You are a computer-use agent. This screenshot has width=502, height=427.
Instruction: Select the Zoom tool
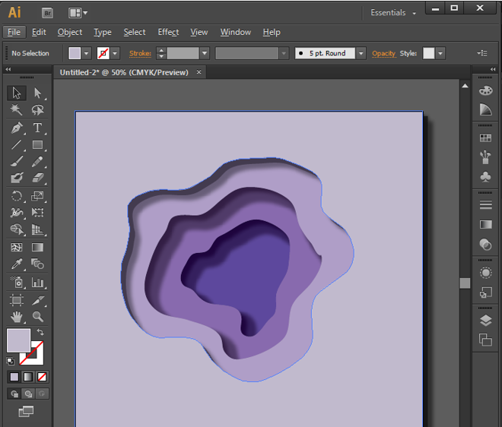point(38,317)
